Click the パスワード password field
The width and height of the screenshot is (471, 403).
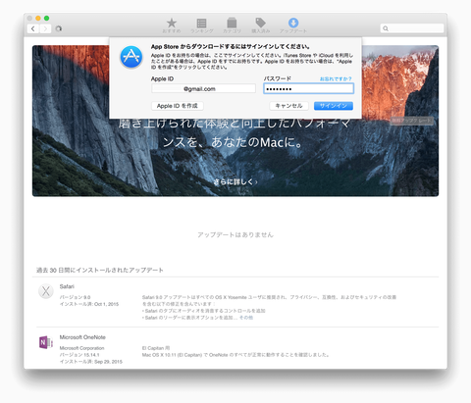308,88
